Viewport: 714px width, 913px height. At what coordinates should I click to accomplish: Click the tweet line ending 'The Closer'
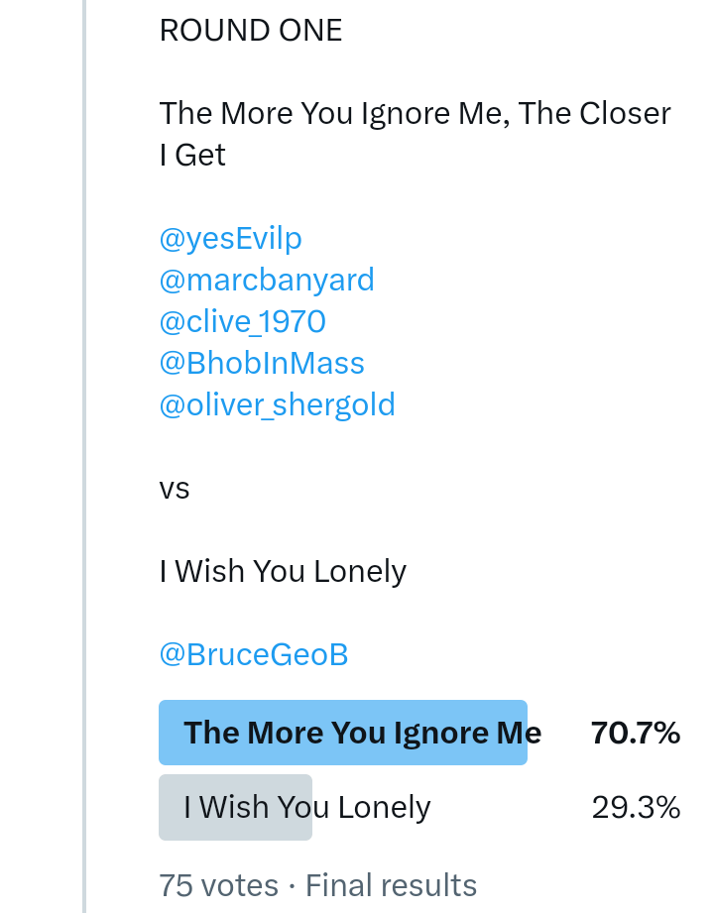pos(415,114)
